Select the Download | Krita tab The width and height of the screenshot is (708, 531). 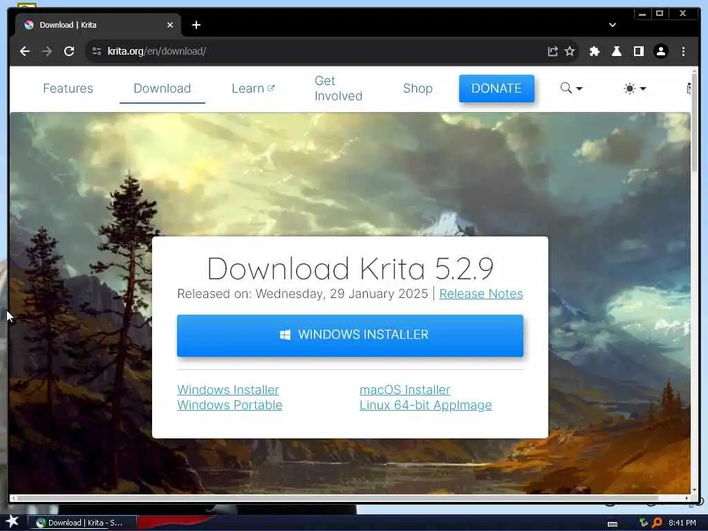(x=98, y=25)
